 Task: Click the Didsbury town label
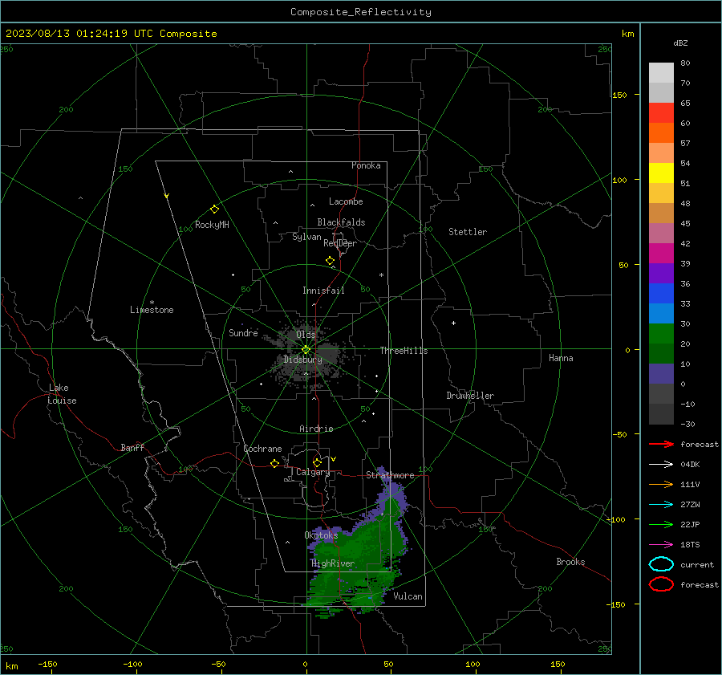click(x=302, y=360)
